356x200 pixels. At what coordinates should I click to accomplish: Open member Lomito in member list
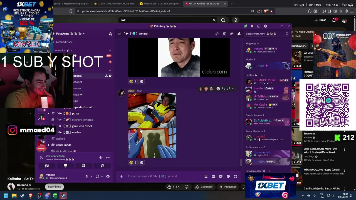click(x=267, y=90)
